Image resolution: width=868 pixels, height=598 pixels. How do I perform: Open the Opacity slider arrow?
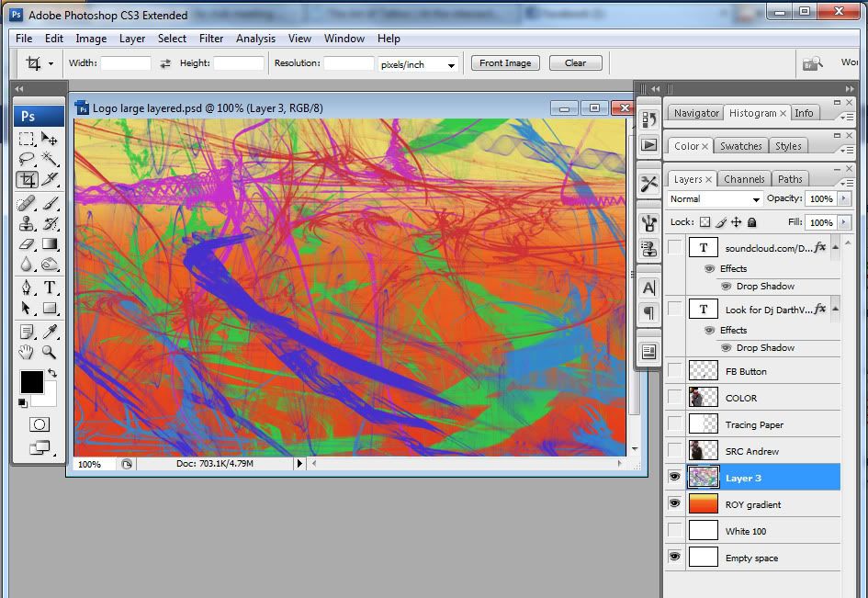pyautogui.click(x=844, y=198)
